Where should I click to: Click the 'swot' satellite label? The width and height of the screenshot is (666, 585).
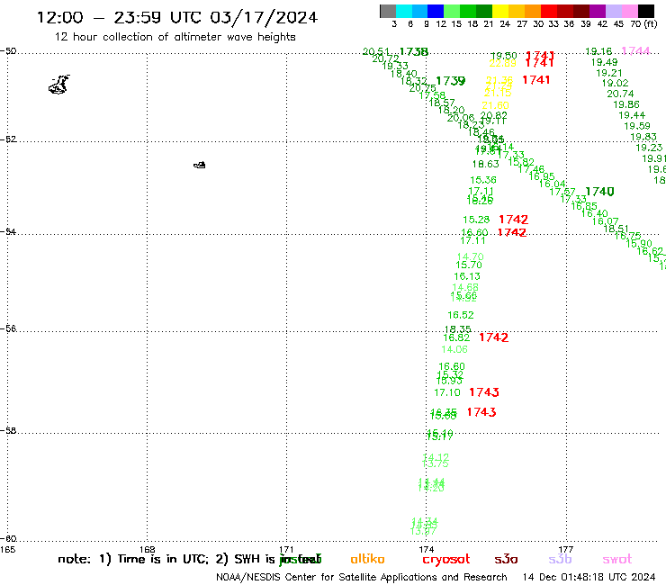coord(617,559)
